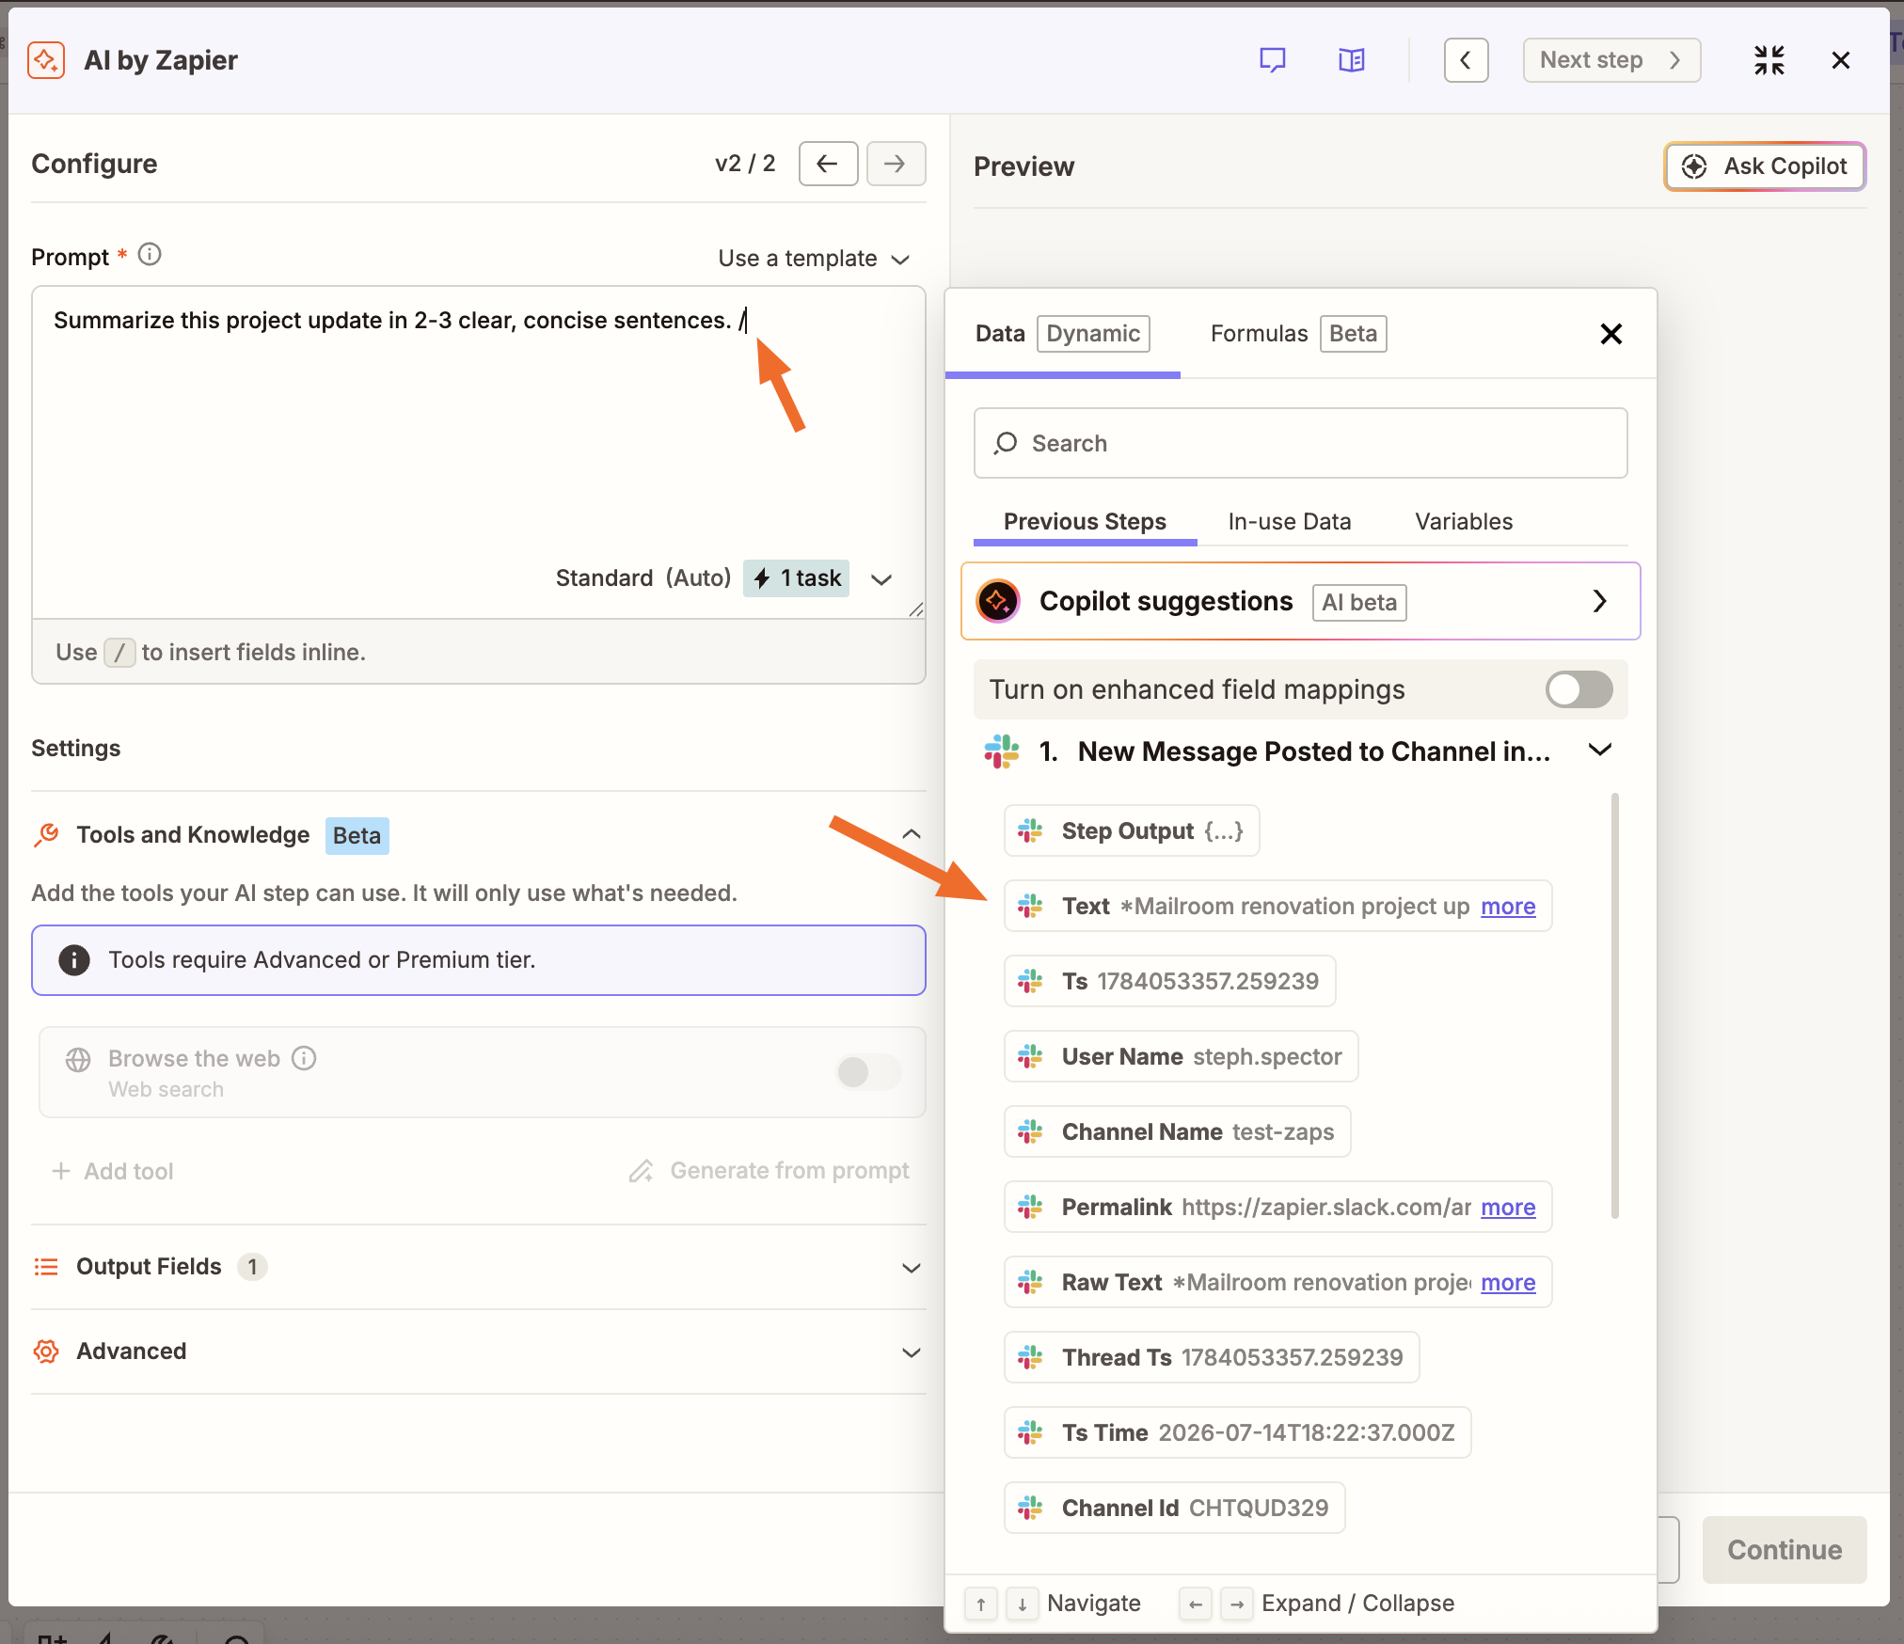1904x1644 pixels.
Task: Go forward to next prompt version arrow
Action: coord(896,164)
